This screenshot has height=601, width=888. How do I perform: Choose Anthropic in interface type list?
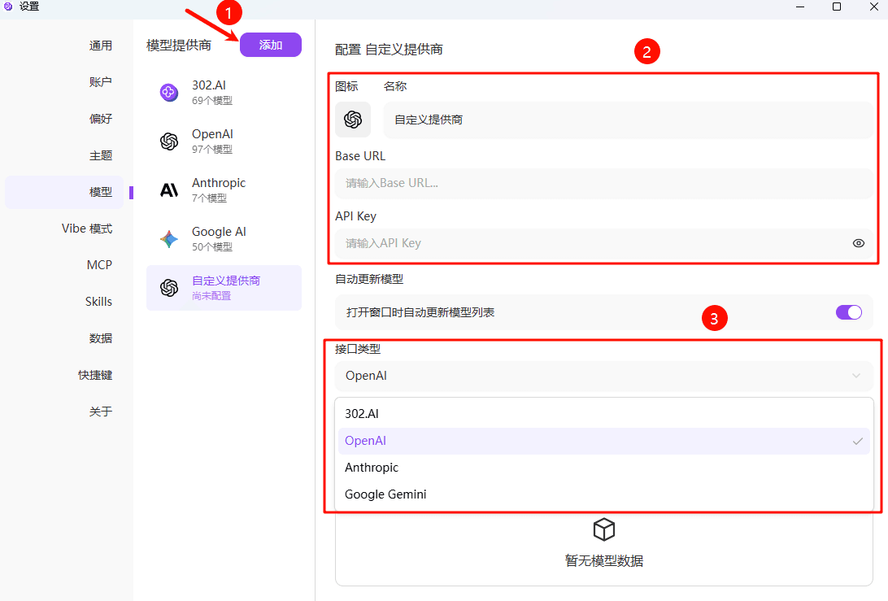pos(603,468)
